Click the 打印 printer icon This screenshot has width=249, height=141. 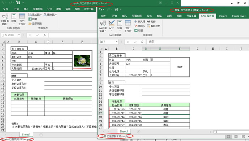[x=149, y=21]
